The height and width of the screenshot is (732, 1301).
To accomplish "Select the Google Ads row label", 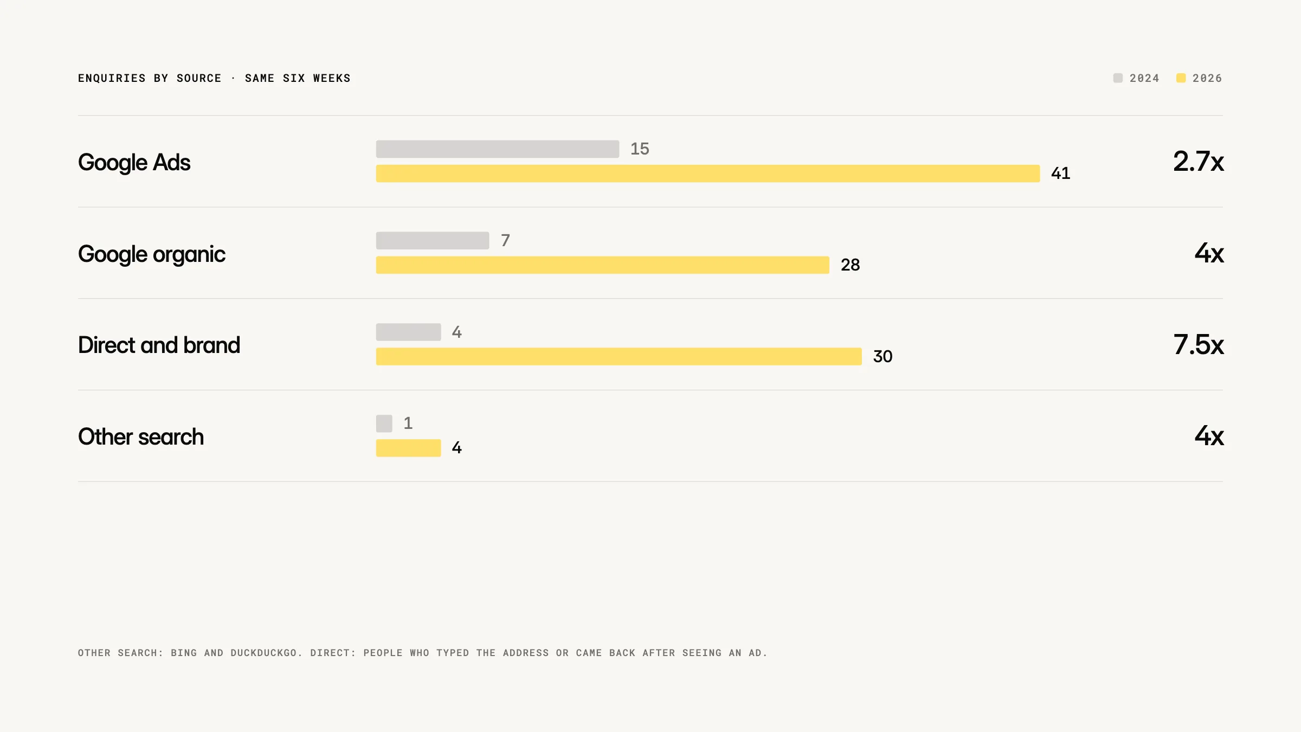I will point(134,163).
